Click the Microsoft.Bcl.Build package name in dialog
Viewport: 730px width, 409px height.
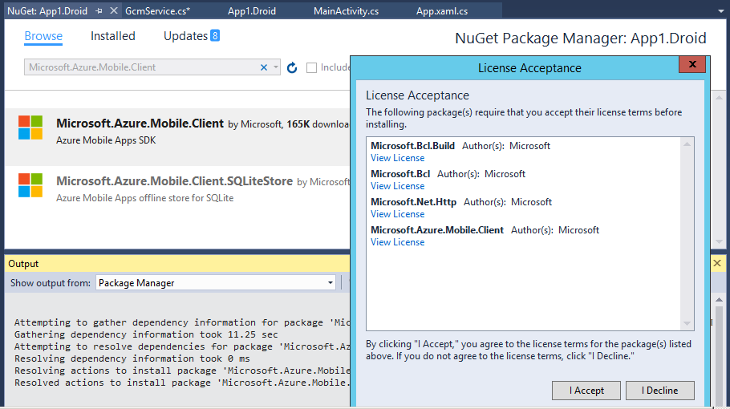pyautogui.click(x=412, y=146)
